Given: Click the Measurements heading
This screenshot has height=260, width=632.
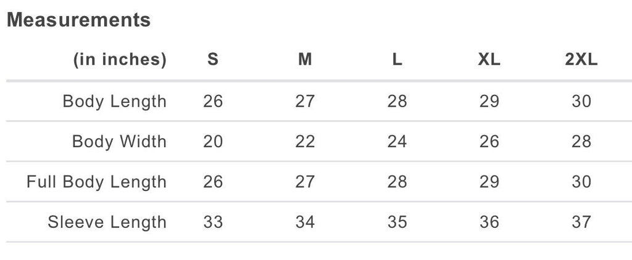Looking at the screenshot, I should coord(78,20).
